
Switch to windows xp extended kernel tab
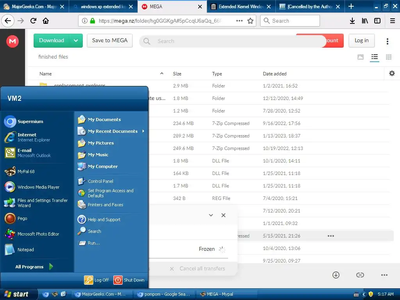[x=103, y=6]
